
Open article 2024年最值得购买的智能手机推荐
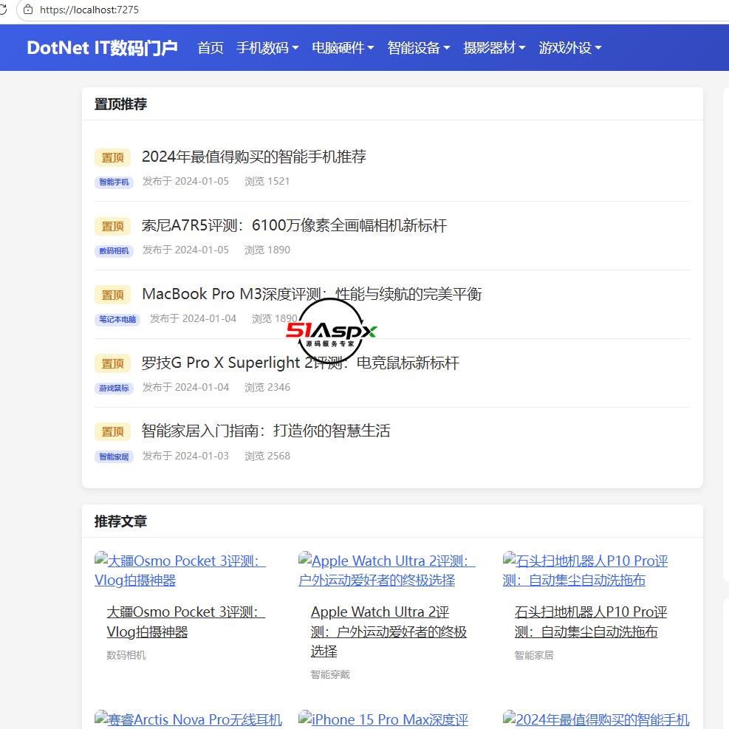coord(254,157)
